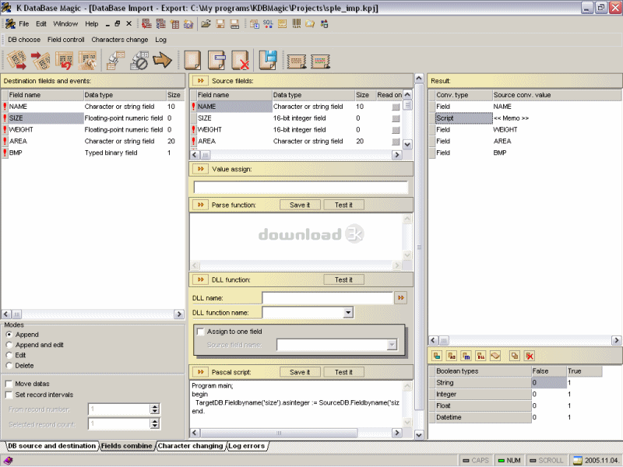Click Test it in DLL function header
The image size is (623, 467).
pos(343,279)
